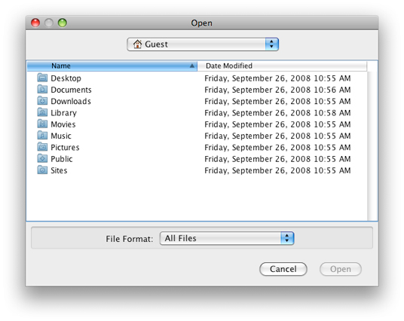Click the date modified for Music
404x321 pixels.
[x=277, y=136]
